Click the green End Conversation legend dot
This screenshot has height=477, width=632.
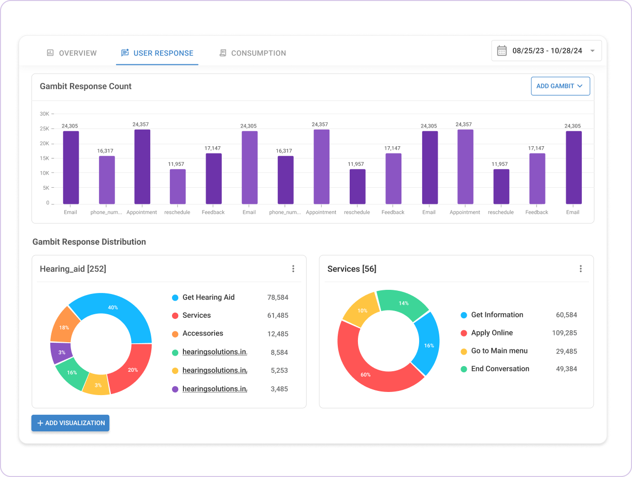[464, 369]
